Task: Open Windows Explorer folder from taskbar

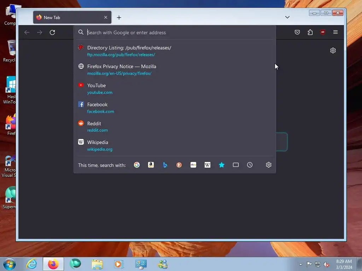Action: [x=97, y=264]
